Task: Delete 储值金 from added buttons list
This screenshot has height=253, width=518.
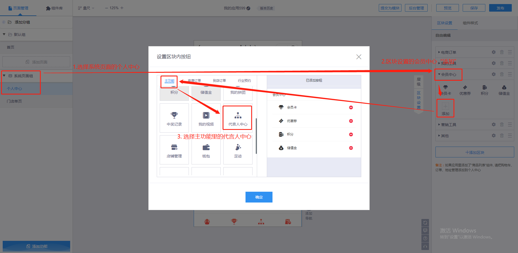Action: coord(351,148)
